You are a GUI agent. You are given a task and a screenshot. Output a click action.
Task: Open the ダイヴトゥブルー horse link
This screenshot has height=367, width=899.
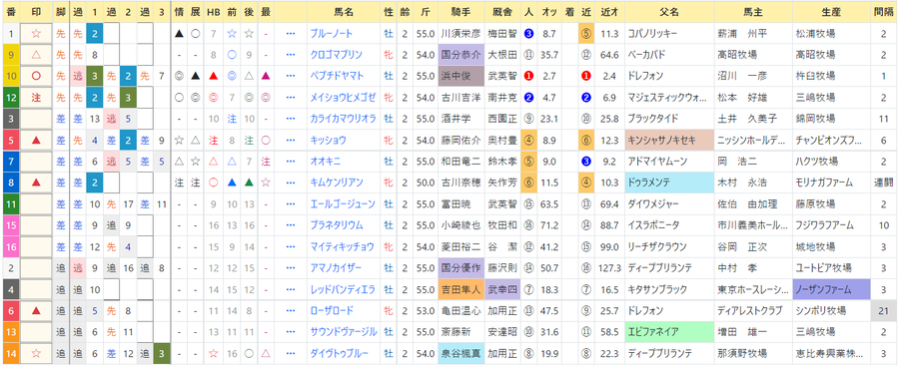[340, 353]
